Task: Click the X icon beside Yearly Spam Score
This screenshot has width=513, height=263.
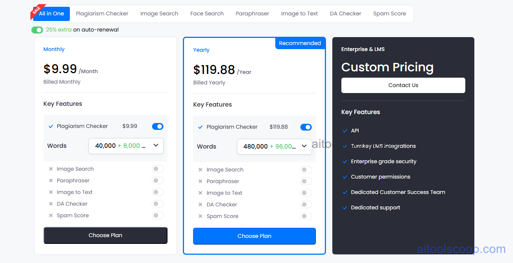Action: (201, 216)
